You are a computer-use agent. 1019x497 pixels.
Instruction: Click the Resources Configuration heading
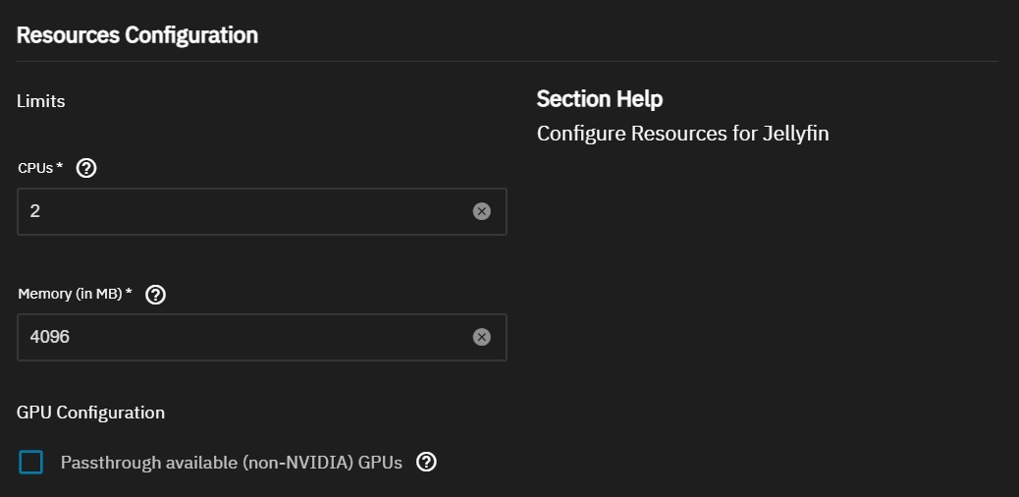point(137,35)
